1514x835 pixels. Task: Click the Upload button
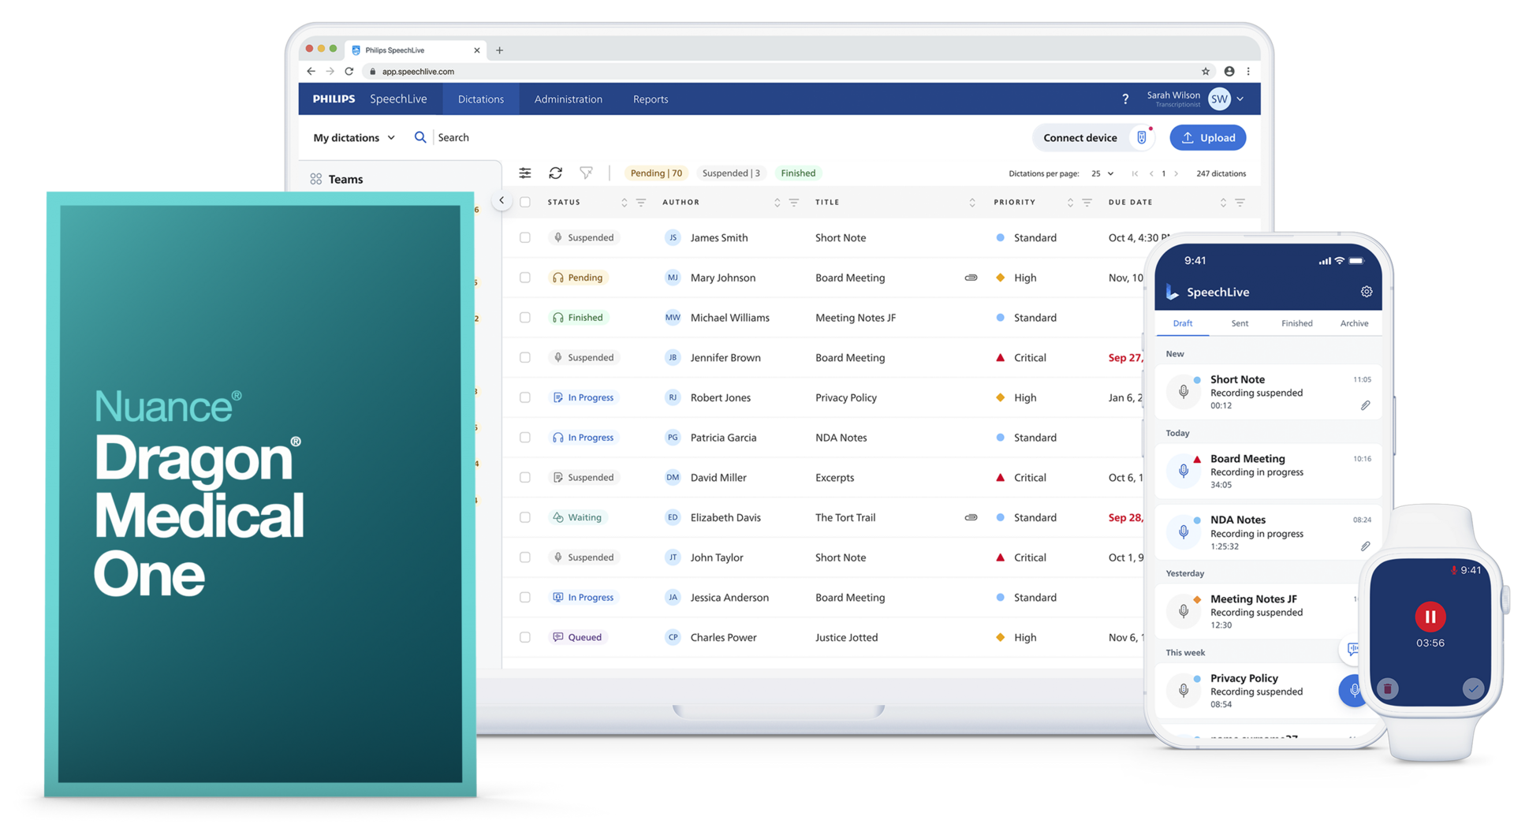[1208, 137]
